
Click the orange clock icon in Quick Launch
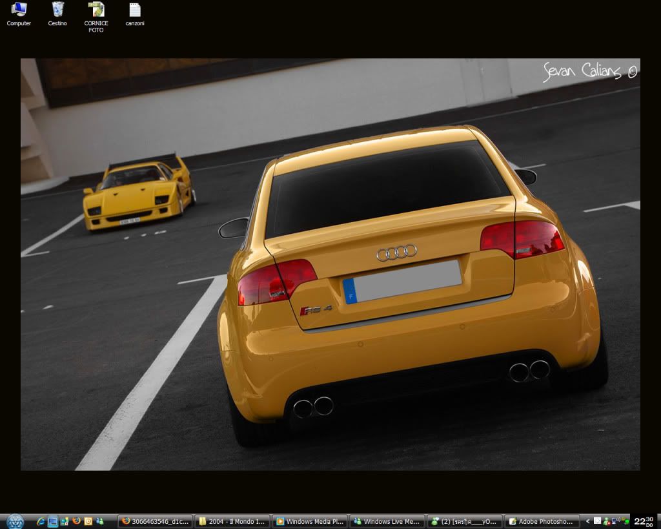coord(88,521)
